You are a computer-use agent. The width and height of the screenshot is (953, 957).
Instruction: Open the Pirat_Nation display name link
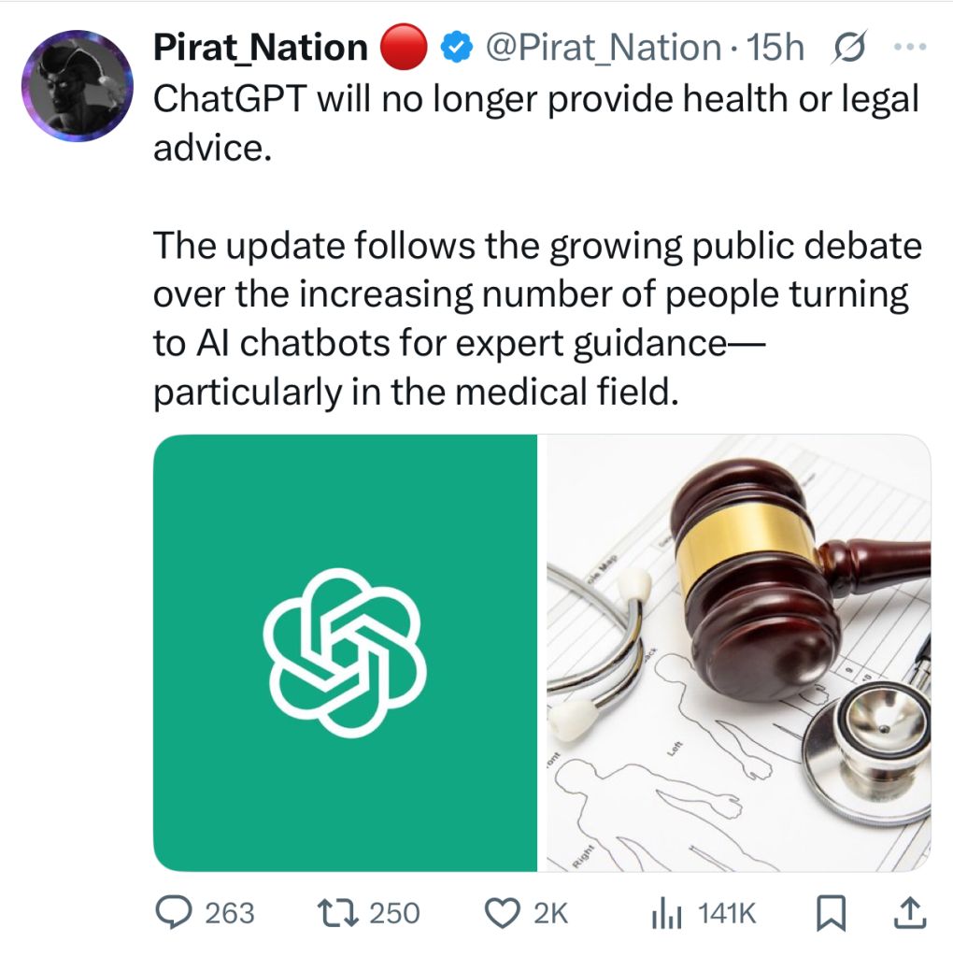click(261, 47)
